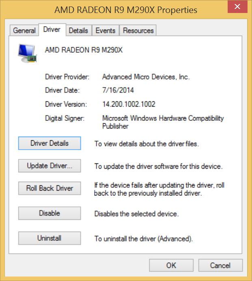Open the Details tab
252x281 pixels.
pyautogui.click(x=79, y=30)
